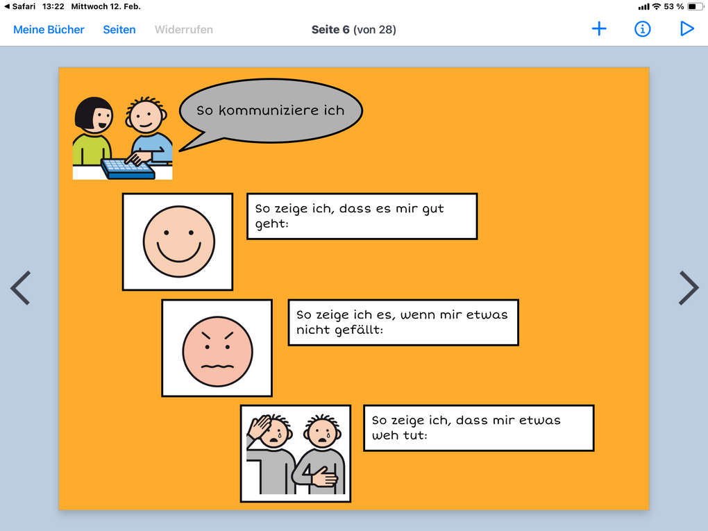
Task: Tap the 'Seite 6 (von 28)' title
Action: coord(353,30)
